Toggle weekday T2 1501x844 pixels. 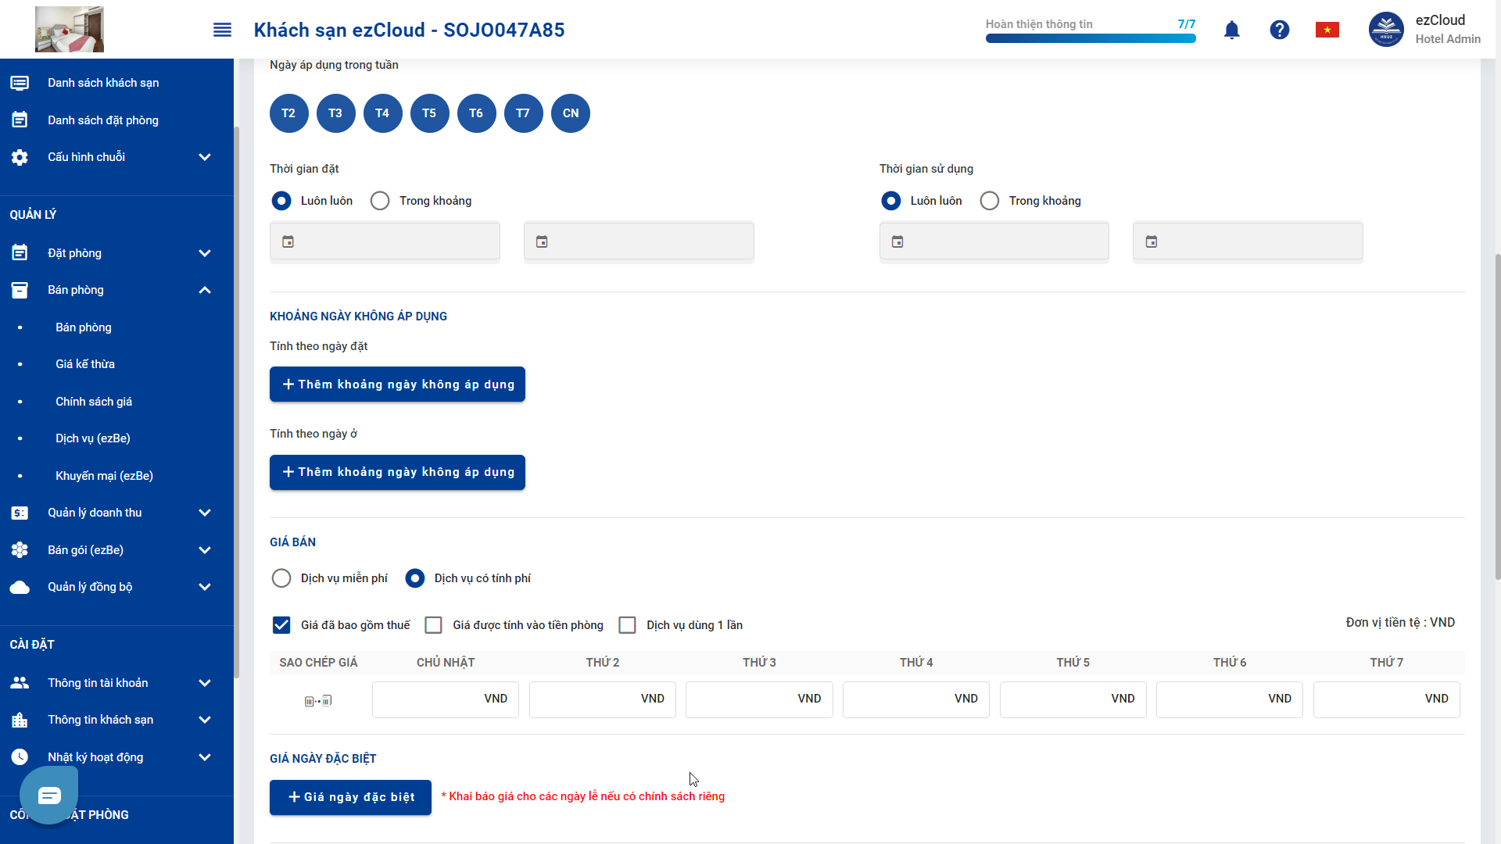[x=288, y=113]
